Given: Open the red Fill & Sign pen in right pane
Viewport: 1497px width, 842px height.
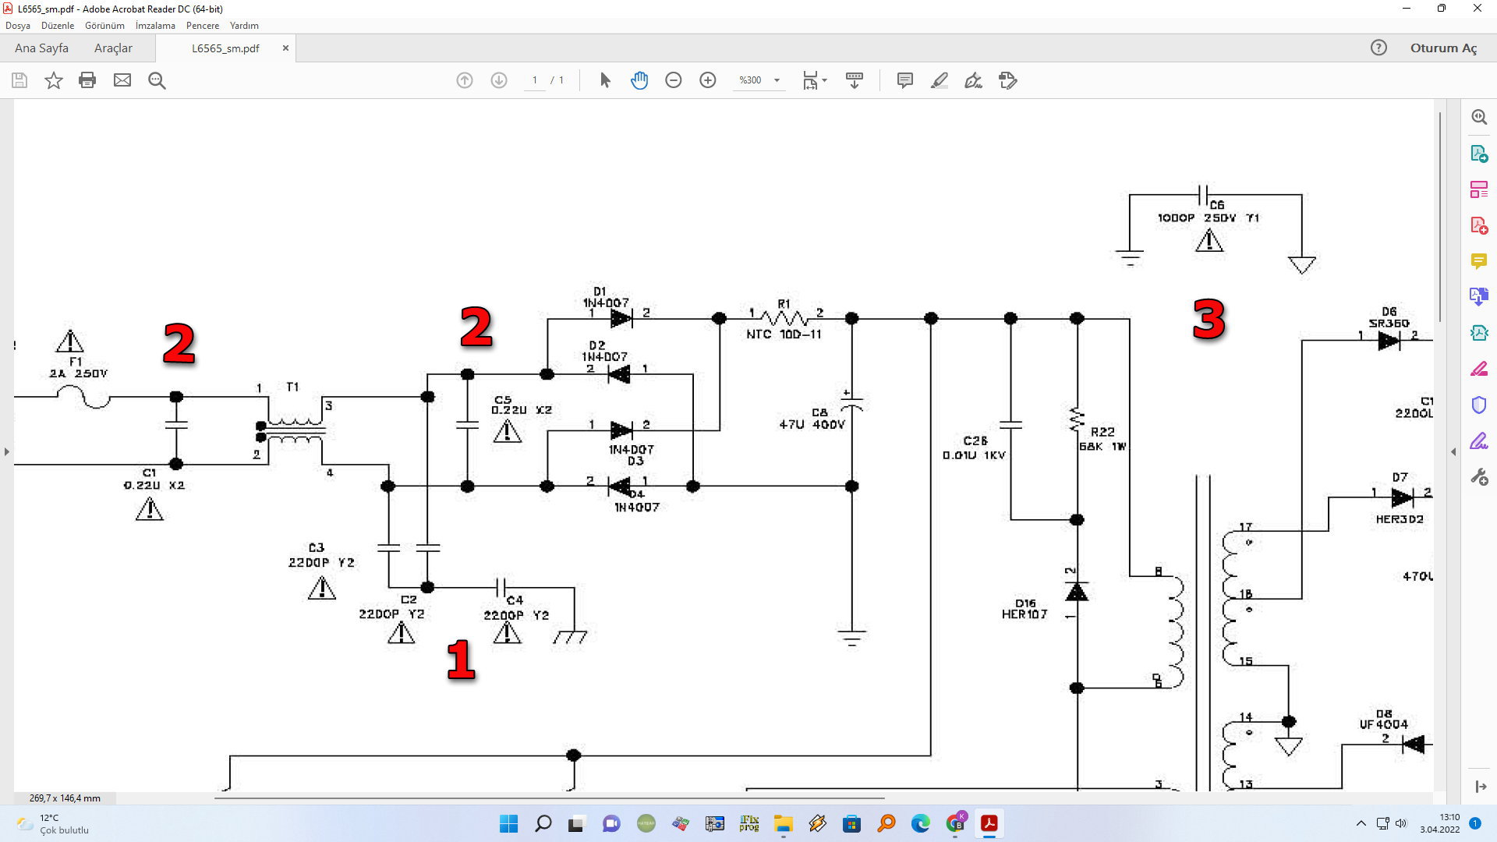Looking at the screenshot, I should 1479,369.
